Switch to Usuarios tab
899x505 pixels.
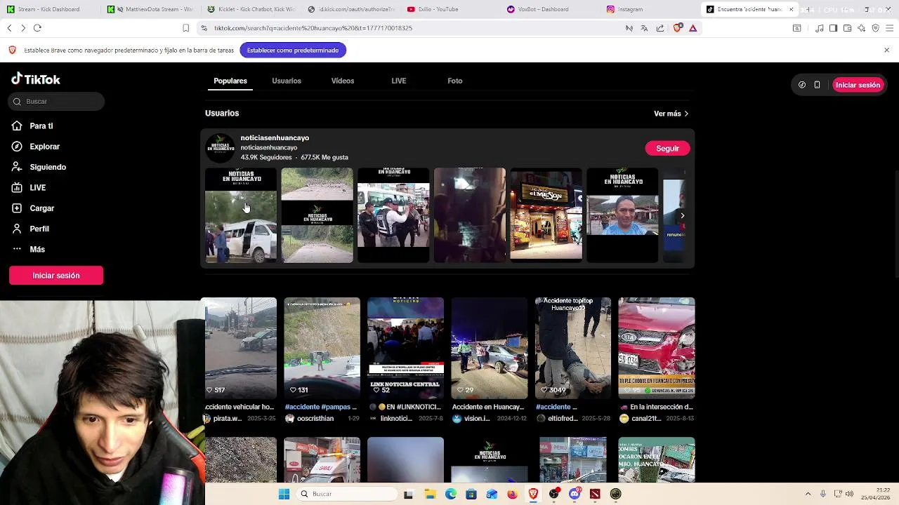click(287, 81)
